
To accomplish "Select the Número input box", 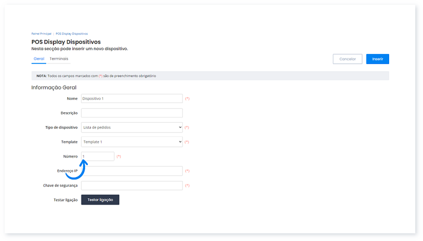I will [x=98, y=156].
